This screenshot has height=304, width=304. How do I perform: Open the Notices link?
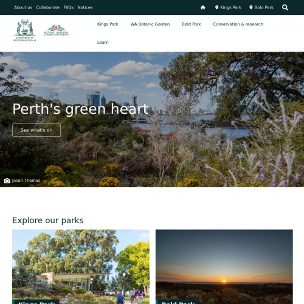tap(85, 7)
